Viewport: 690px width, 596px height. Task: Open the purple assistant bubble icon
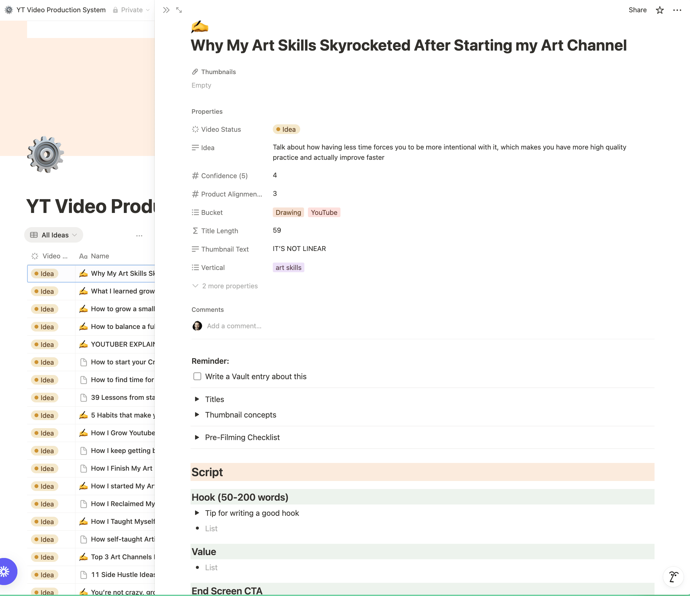click(6, 572)
